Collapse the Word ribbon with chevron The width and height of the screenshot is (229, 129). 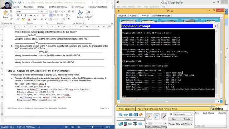[x=112, y=23]
